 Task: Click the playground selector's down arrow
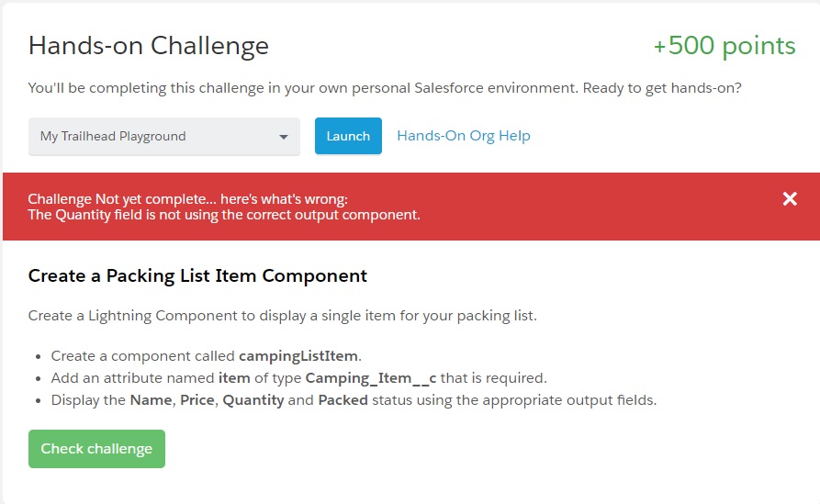point(284,137)
